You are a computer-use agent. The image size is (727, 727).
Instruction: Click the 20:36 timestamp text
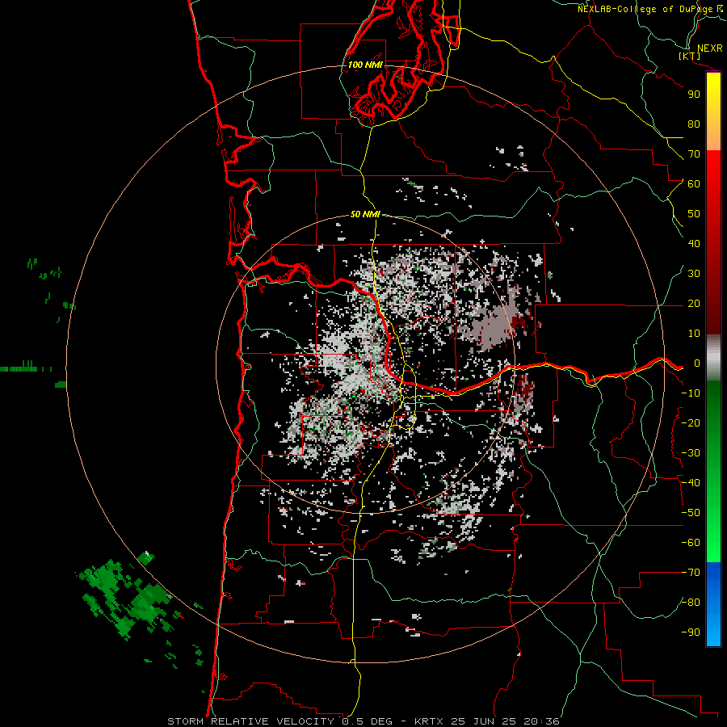pyautogui.click(x=541, y=721)
